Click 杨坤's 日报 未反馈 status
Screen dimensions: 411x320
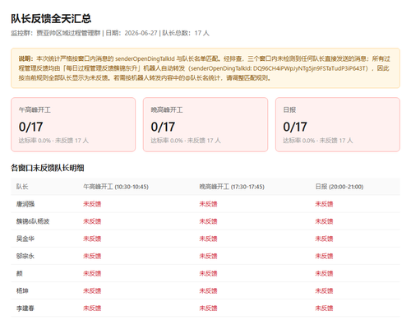coord(324,290)
